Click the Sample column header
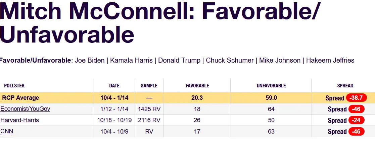Screen dimensions: 375x154 point(149,86)
